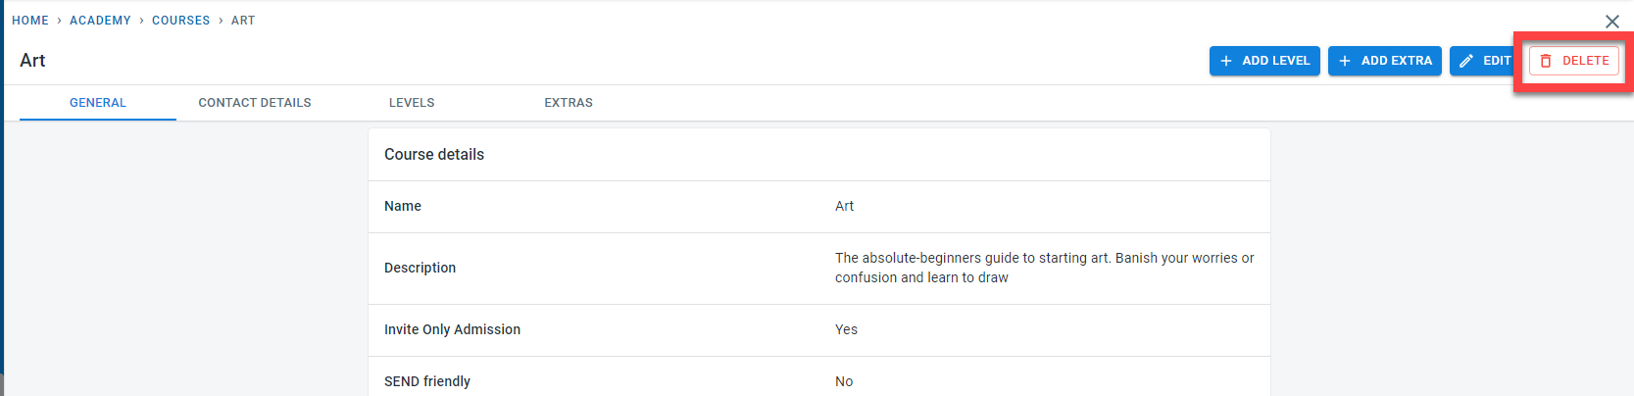The height and width of the screenshot is (396, 1634).
Task: Select the GENERAL tab
Action: [x=98, y=103]
